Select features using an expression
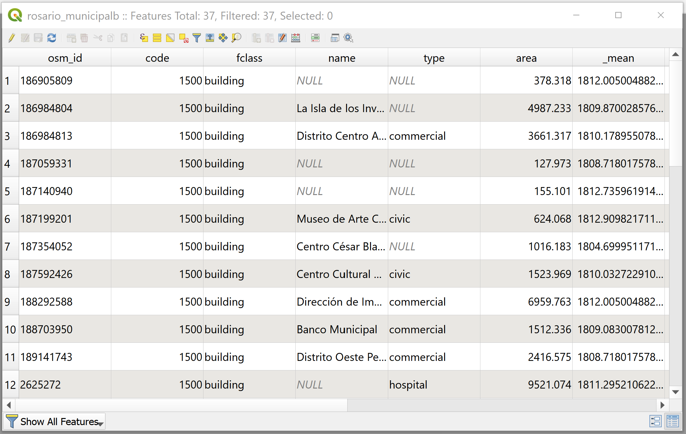Viewport: 686px width, 434px height. click(x=144, y=38)
